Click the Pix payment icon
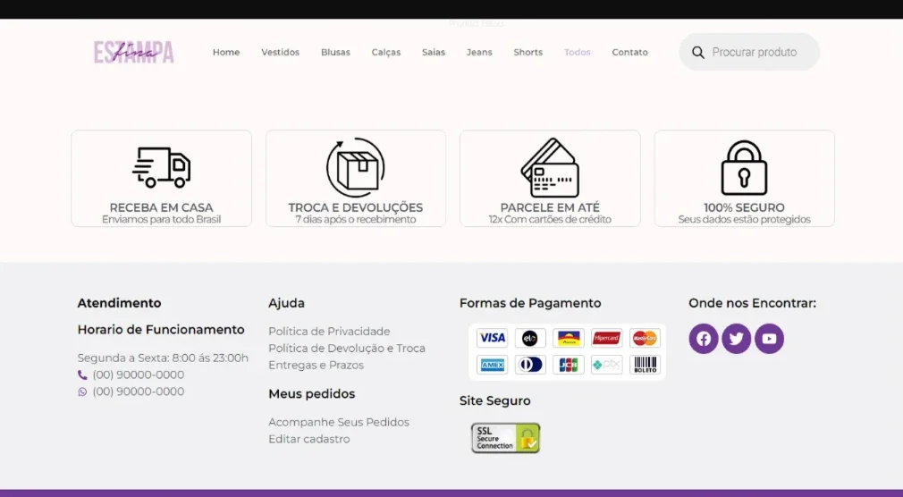Screen dimensions: 903x497 [606, 365]
